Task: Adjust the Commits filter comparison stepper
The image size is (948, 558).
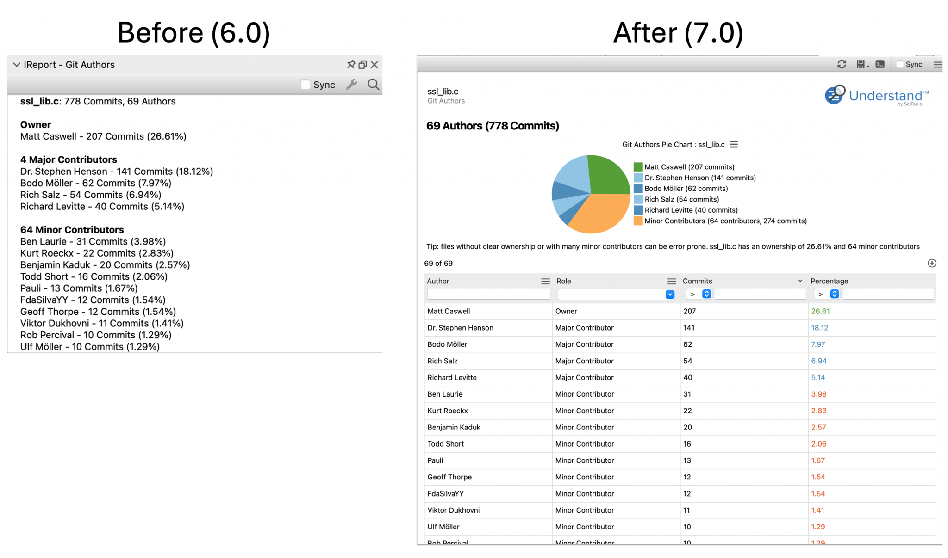Action: (706, 294)
